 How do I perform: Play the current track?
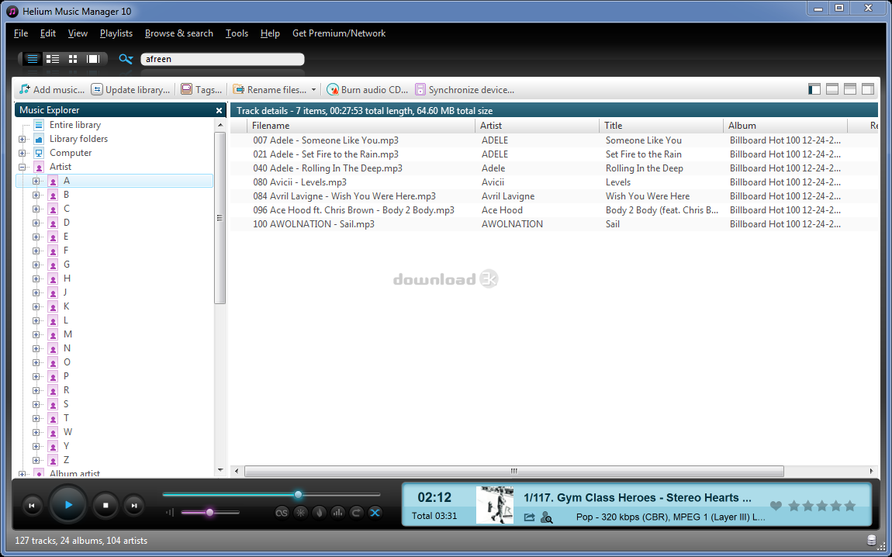(68, 505)
